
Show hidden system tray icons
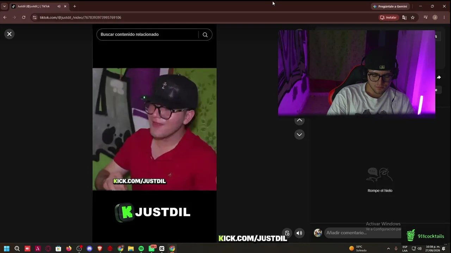(x=388, y=248)
